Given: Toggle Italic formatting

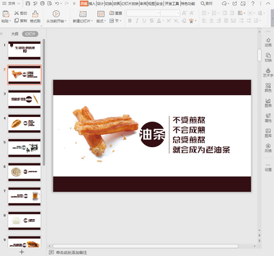Looking at the screenshot, I should click(x=137, y=21).
